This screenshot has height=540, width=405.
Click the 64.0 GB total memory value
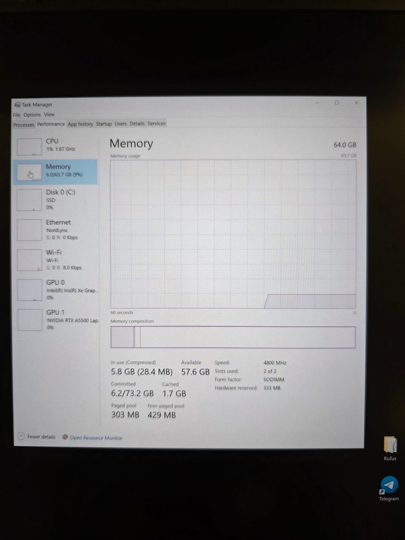coord(345,145)
